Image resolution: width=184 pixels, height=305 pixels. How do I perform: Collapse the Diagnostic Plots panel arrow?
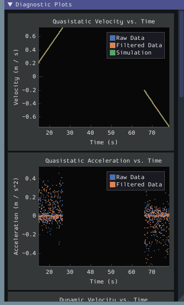click(x=10, y=5)
